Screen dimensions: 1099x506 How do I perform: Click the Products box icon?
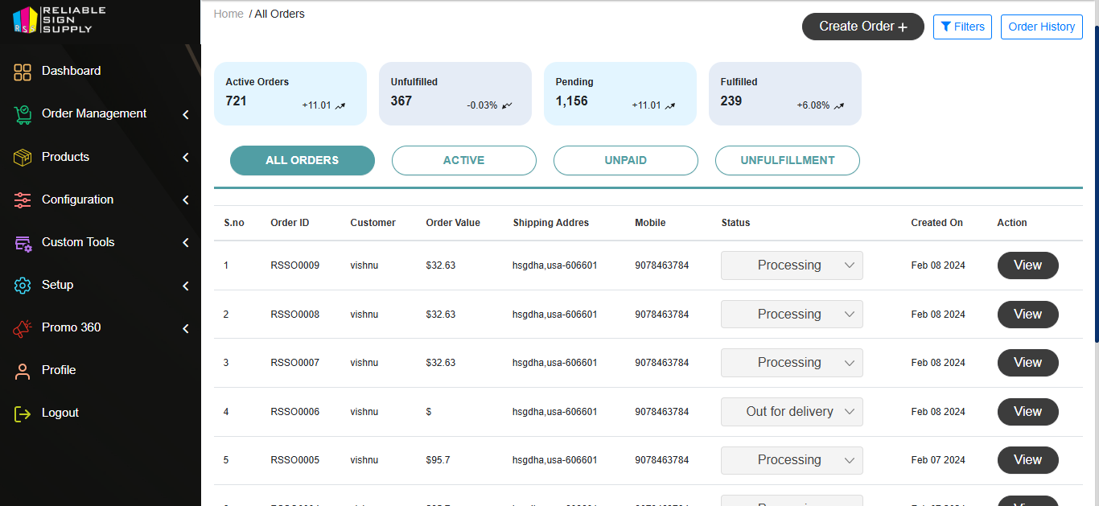point(23,157)
